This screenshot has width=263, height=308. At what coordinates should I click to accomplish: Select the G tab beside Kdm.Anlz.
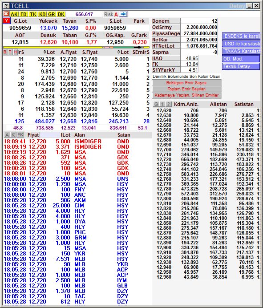[x=156, y=104]
